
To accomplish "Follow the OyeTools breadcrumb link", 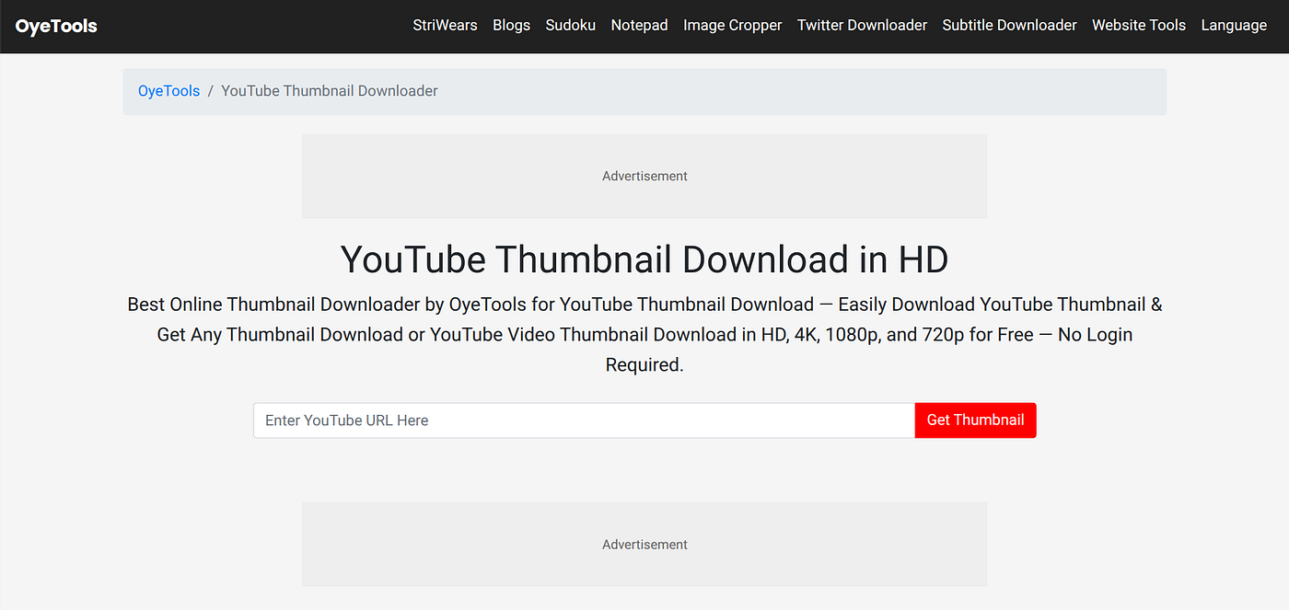I will pyautogui.click(x=168, y=91).
